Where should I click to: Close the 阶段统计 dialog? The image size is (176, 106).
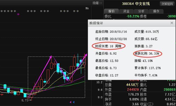click(x=172, y=23)
